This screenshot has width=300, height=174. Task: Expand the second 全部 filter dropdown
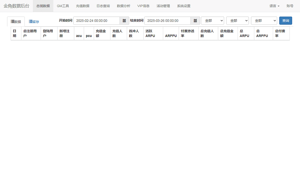tap(237, 21)
